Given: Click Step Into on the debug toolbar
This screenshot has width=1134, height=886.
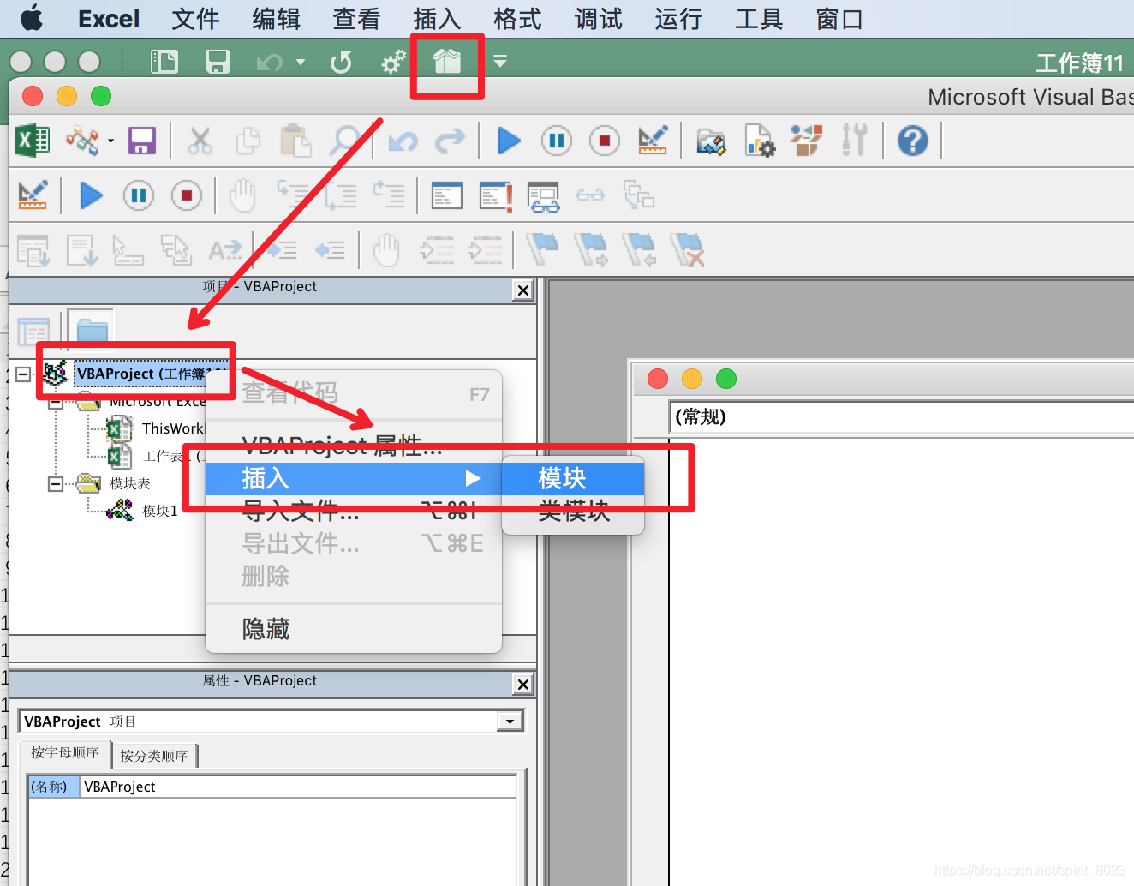Looking at the screenshot, I should point(293,195).
